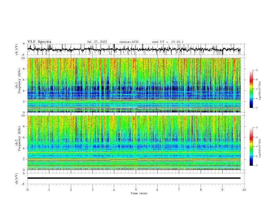Click the ch.1 voltage waveform trace
Viewport: 275px width, 213px height.
pos(134,49)
